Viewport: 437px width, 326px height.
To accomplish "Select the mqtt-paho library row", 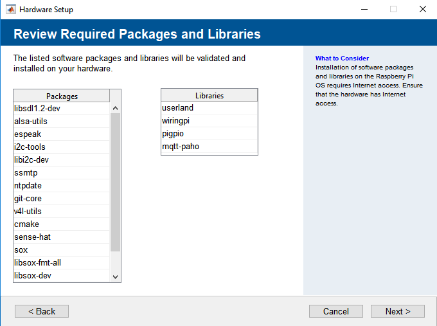I will pos(209,147).
